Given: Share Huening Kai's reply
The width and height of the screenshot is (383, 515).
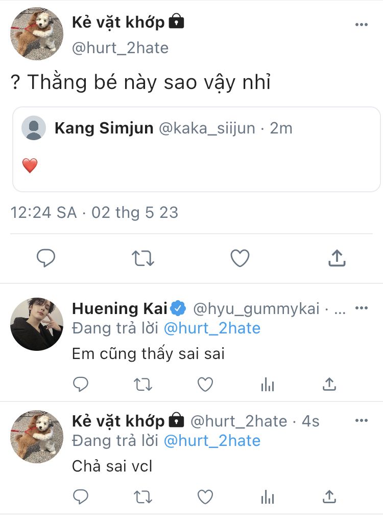Looking at the screenshot, I should click(330, 384).
